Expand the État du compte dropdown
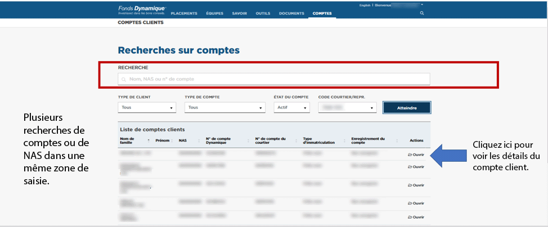Viewport: 548px width, 227px height. coord(291,107)
